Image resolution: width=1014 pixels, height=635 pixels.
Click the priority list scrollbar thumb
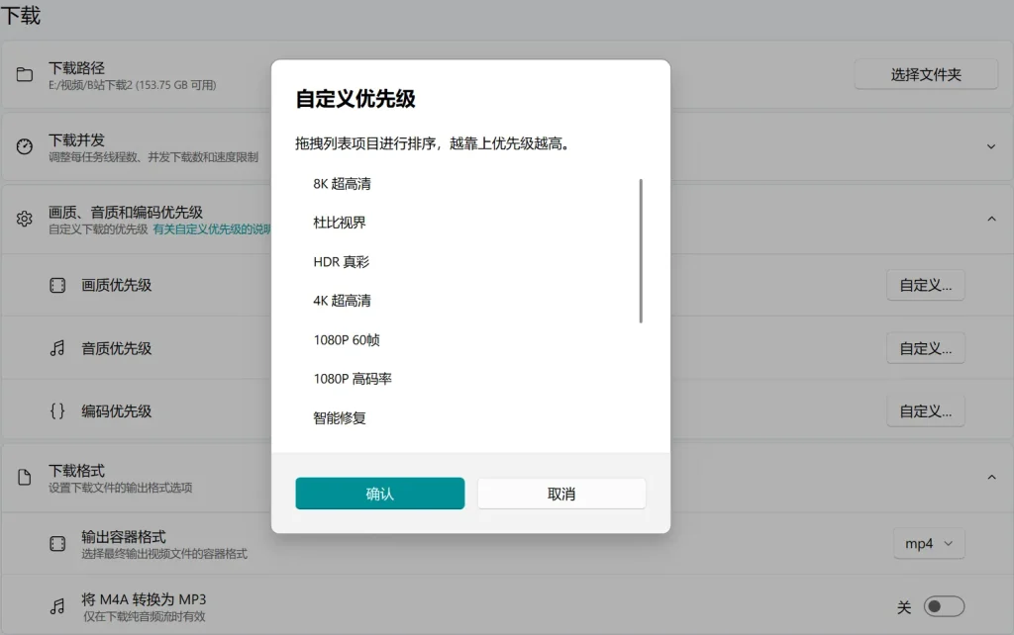641,250
